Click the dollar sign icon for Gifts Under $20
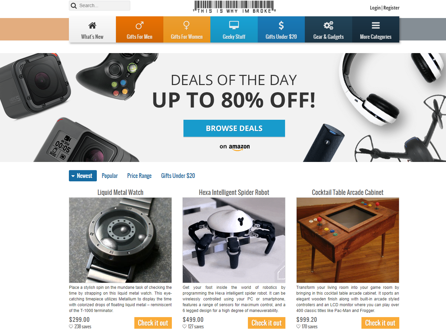Screen dimensions: 446x329 [281, 26]
